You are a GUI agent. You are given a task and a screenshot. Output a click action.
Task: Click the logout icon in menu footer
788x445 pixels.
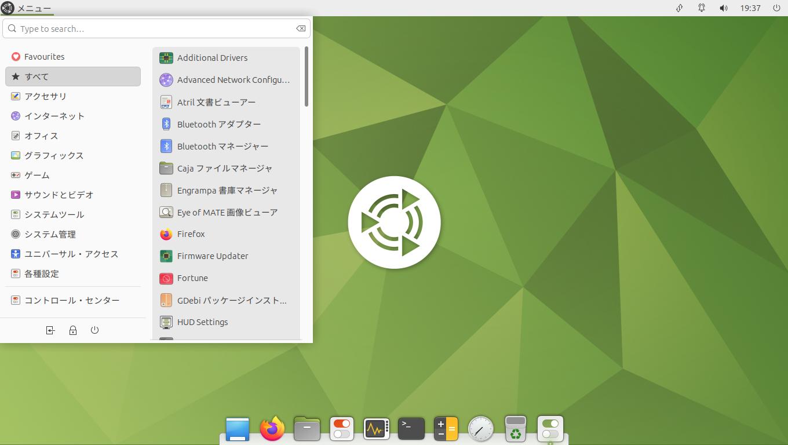coord(50,330)
